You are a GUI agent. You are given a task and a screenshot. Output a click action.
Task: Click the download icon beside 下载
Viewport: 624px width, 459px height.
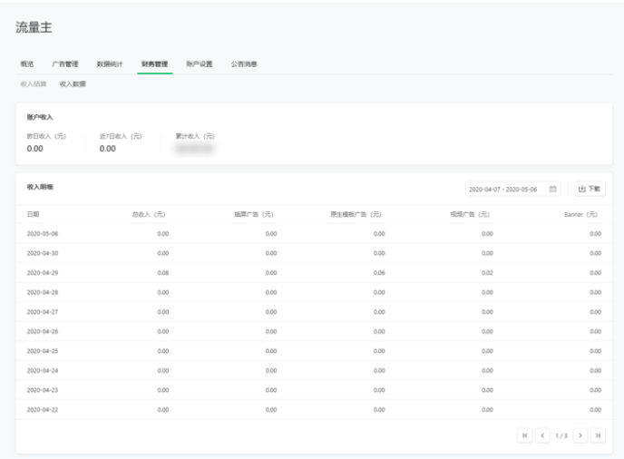pos(581,189)
